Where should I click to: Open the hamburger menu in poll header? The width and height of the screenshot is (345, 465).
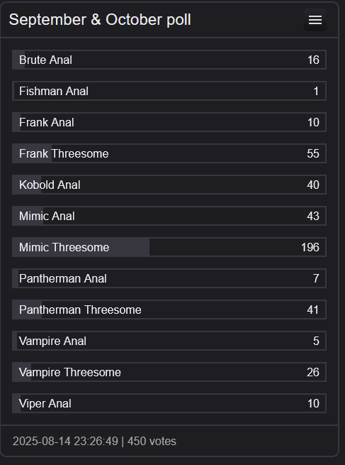coord(315,20)
